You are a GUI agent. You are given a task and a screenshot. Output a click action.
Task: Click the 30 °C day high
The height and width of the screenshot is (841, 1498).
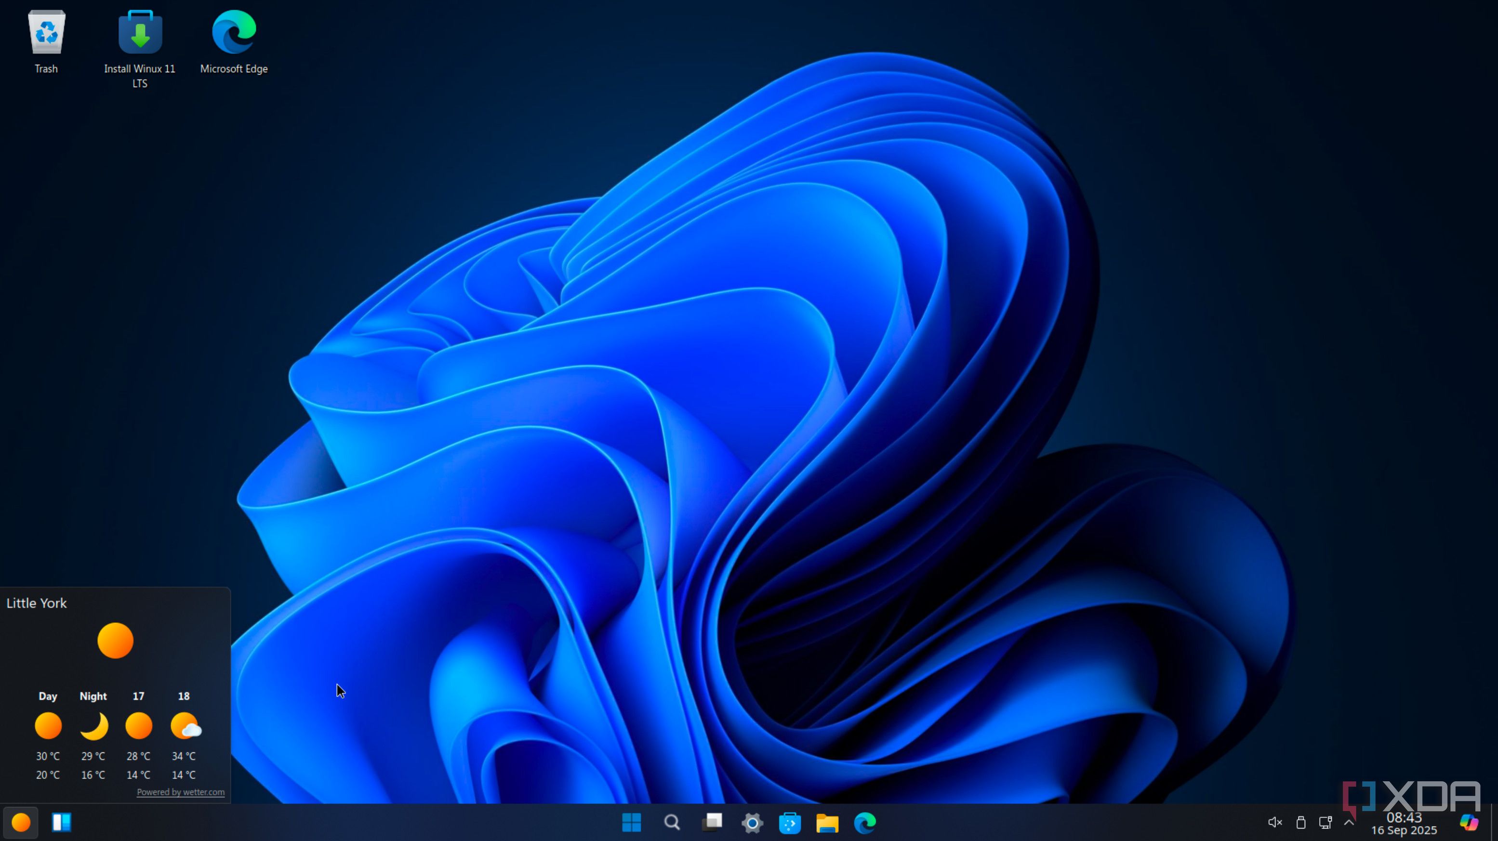tap(48, 756)
